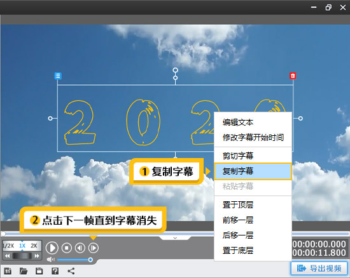The height and width of the screenshot is (278, 350).
Task: Collapse the panel with the chevron tab
Action: click(x=175, y=238)
